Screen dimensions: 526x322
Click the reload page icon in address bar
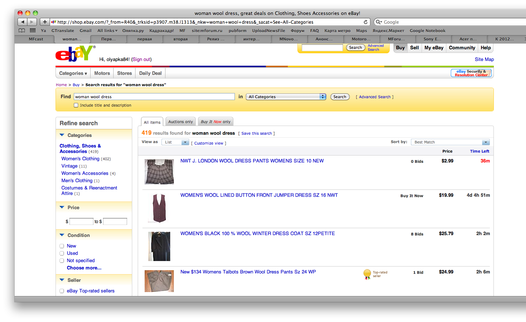[x=366, y=22]
